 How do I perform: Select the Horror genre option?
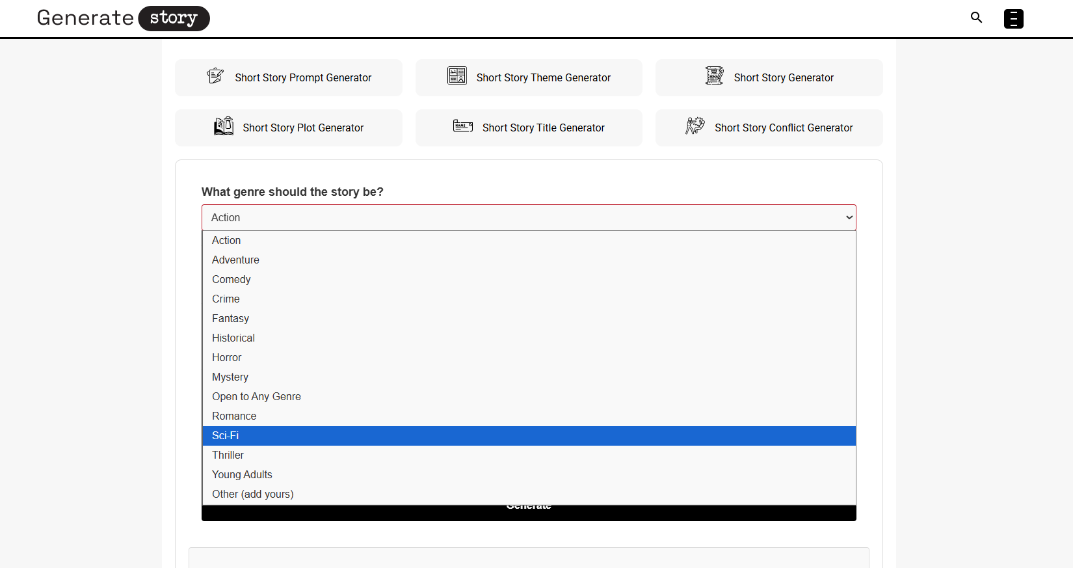(x=227, y=358)
